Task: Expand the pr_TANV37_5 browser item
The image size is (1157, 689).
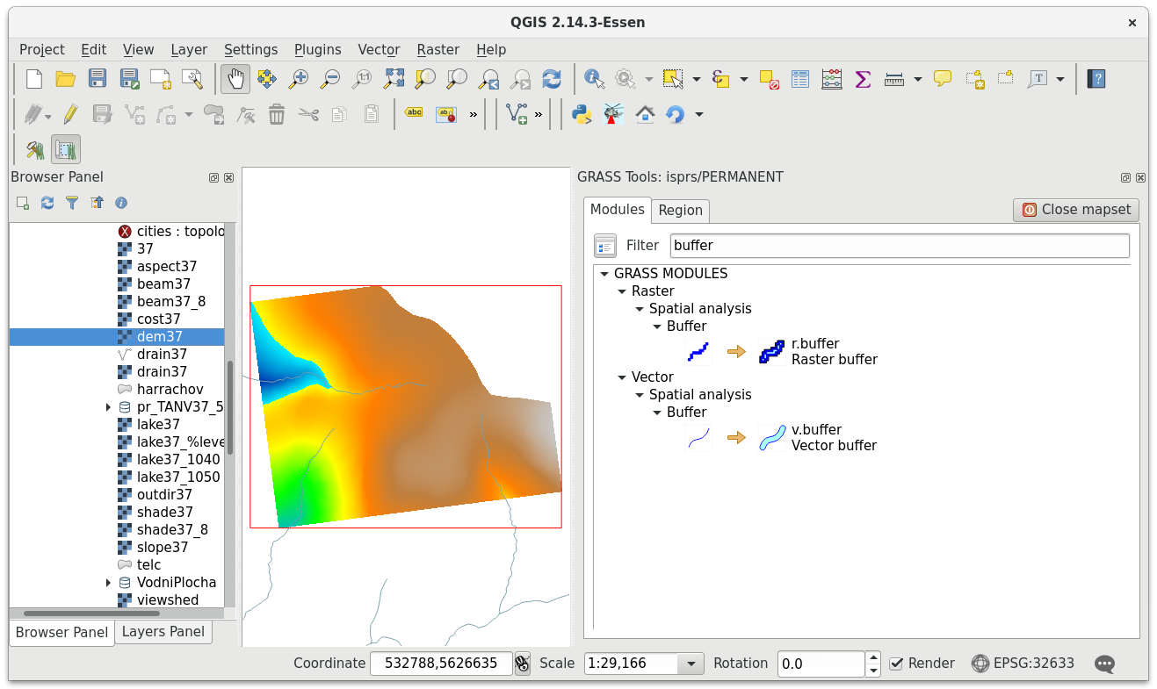Action: tap(108, 407)
